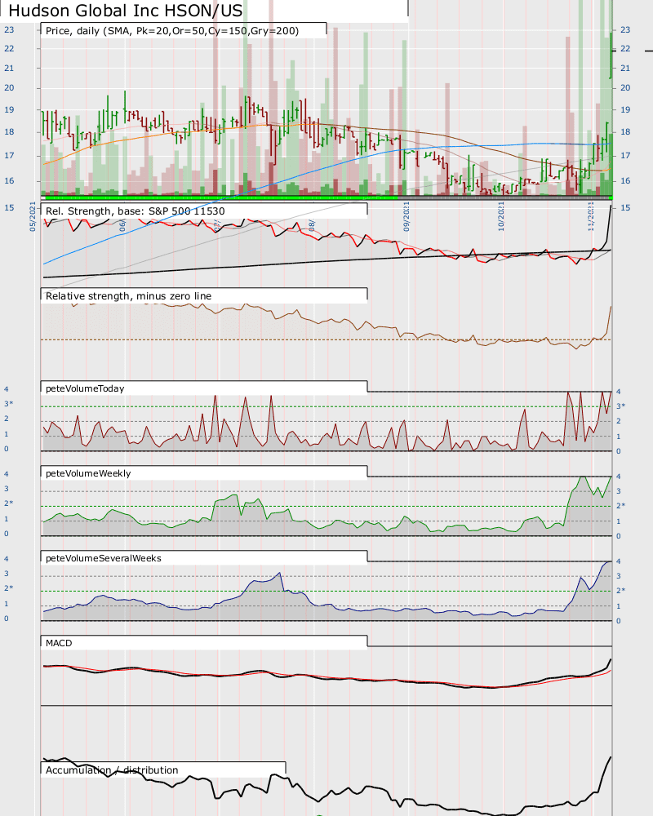This screenshot has height=816, width=653.
Task: Click the 20 value on the left price axis
Action: pos(9,87)
